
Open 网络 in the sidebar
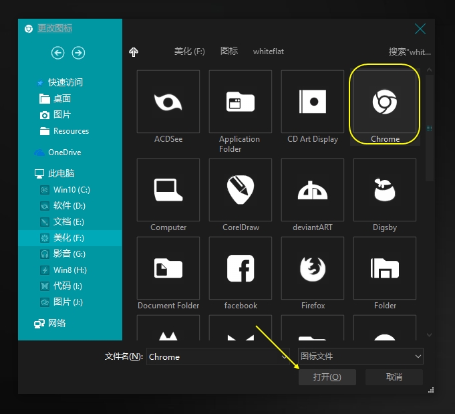click(x=50, y=323)
